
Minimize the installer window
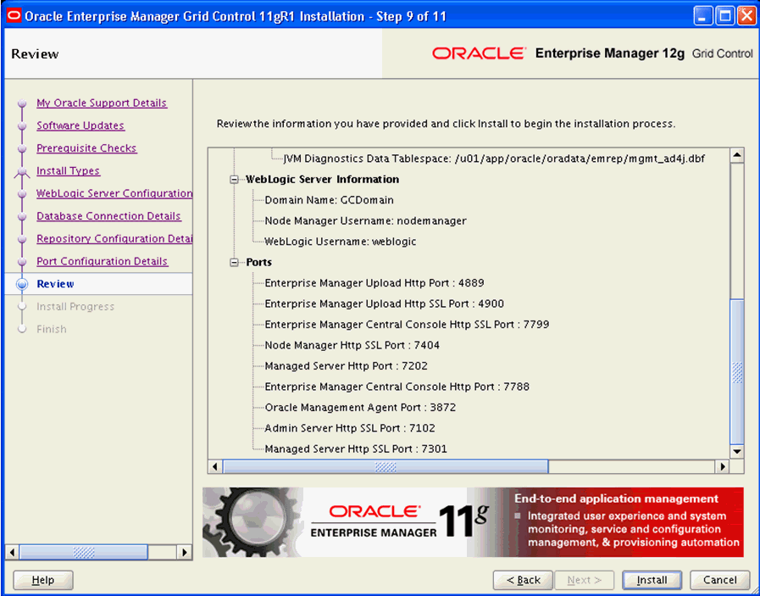pyautogui.click(x=702, y=16)
